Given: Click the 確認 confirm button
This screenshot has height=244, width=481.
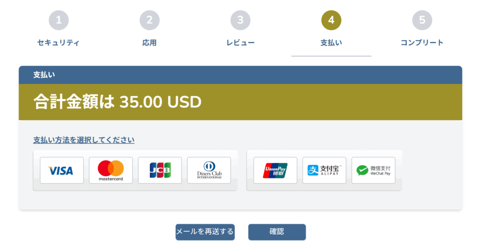Looking at the screenshot, I should 277,232.
